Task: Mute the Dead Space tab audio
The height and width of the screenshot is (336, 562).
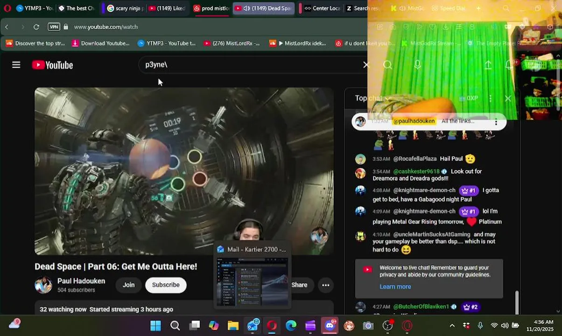Action: (246, 8)
